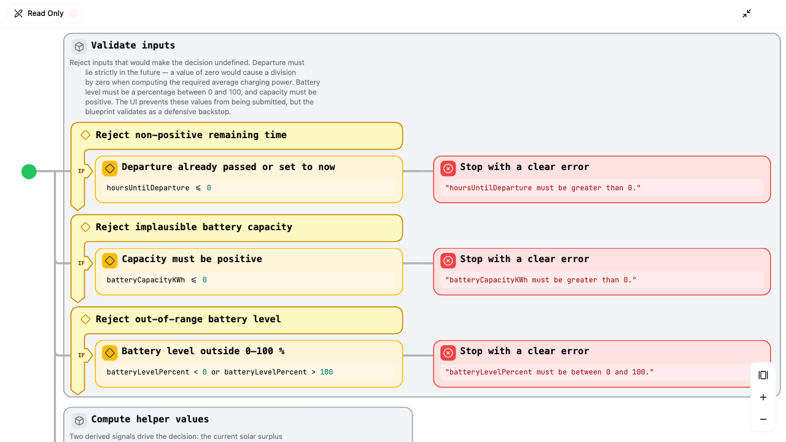Click the 'Capacity must be positive' title

coord(192,259)
